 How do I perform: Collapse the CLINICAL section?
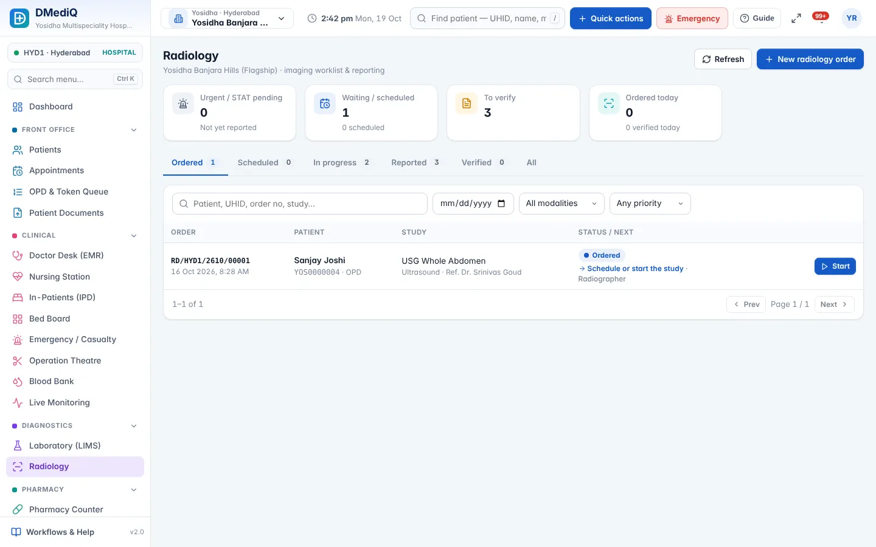coord(75,236)
